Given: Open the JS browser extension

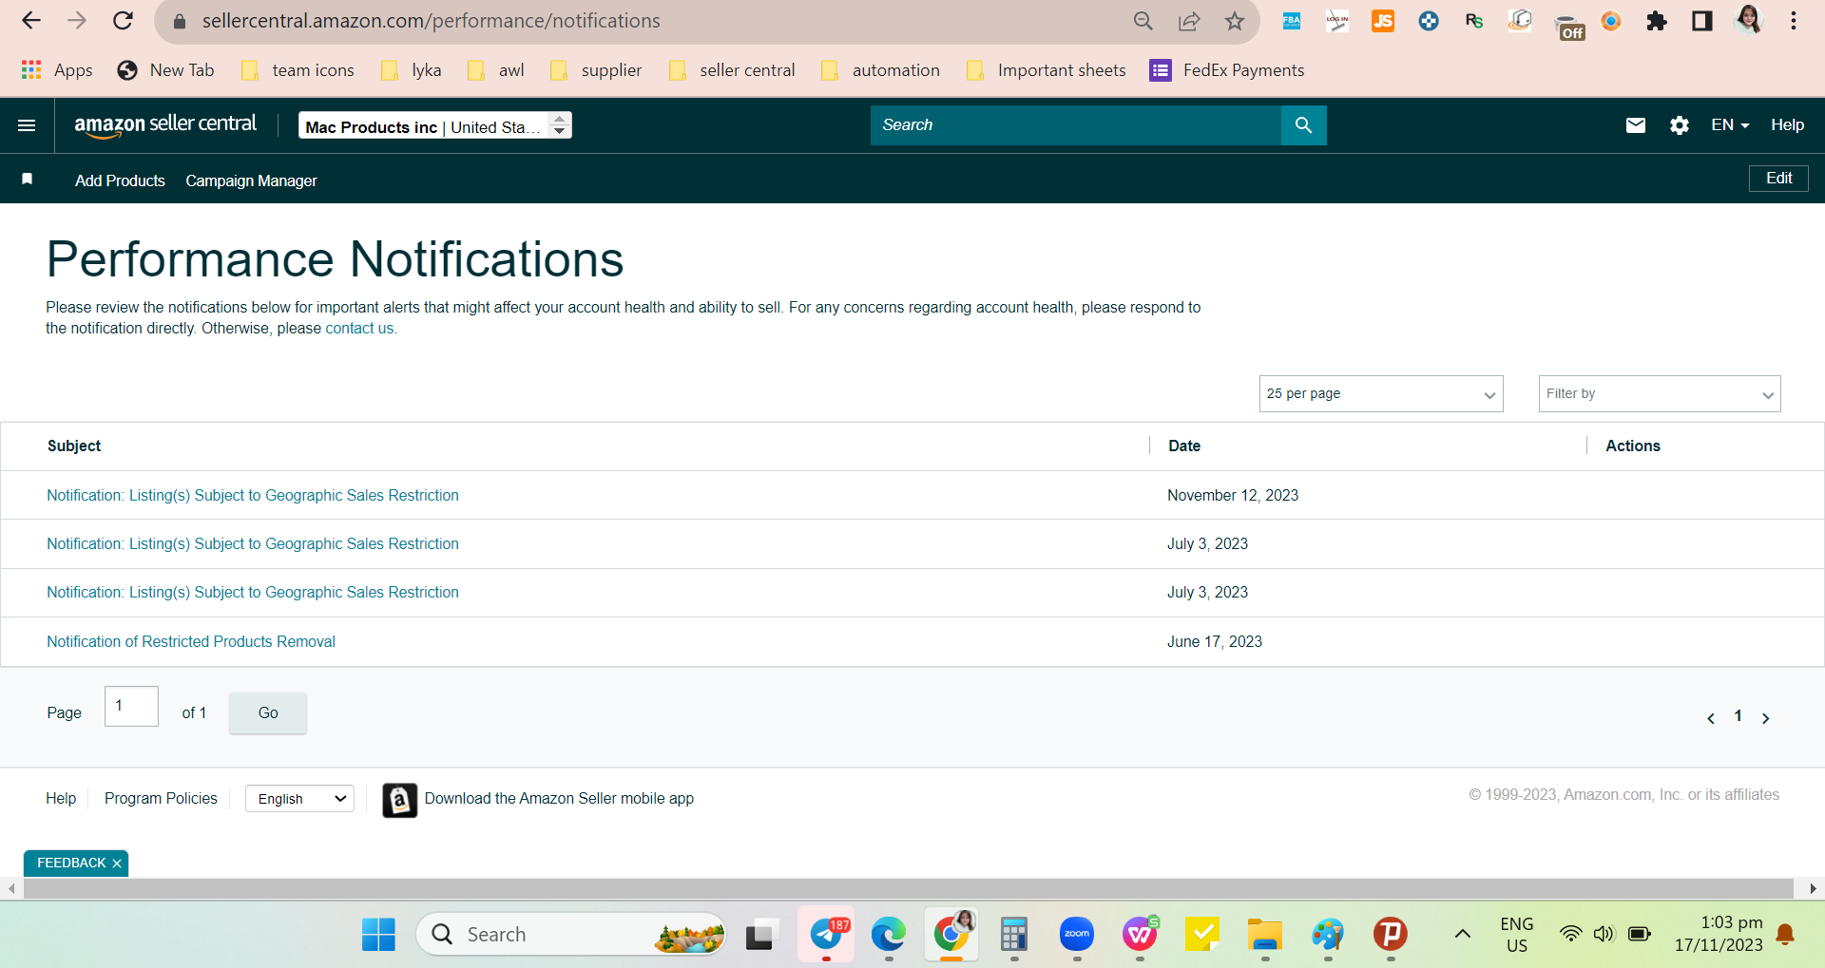Looking at the screenshot, I should 1383,21.
